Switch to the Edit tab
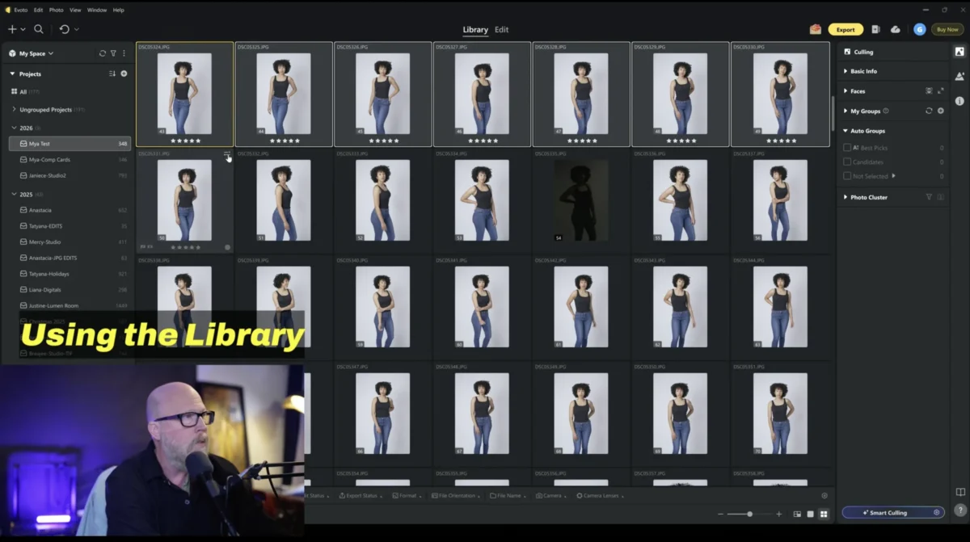Image resolution: width=970 pixels, height=542 pixels. [x=502, y=30]
